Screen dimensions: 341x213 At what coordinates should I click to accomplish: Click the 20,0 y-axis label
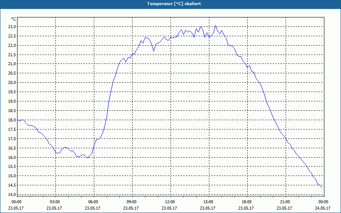point(12,83)
